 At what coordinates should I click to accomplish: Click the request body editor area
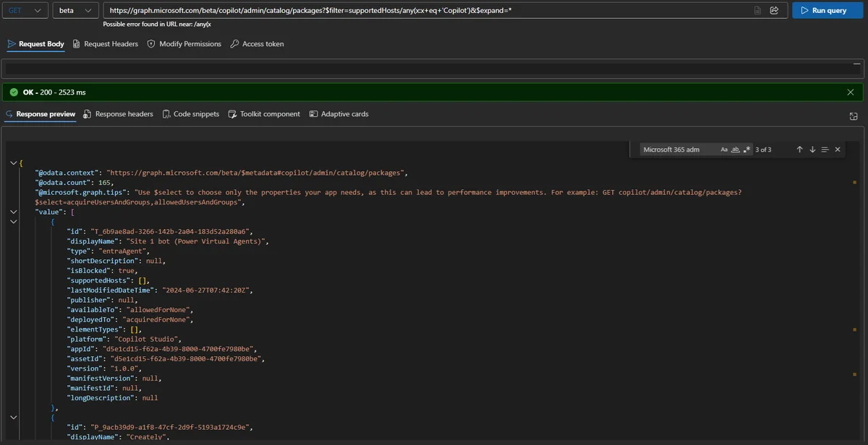433,69
